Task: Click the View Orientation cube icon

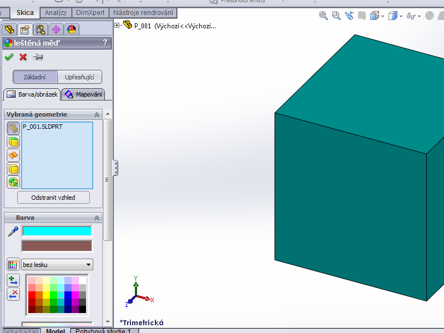Action: point(375,16)
